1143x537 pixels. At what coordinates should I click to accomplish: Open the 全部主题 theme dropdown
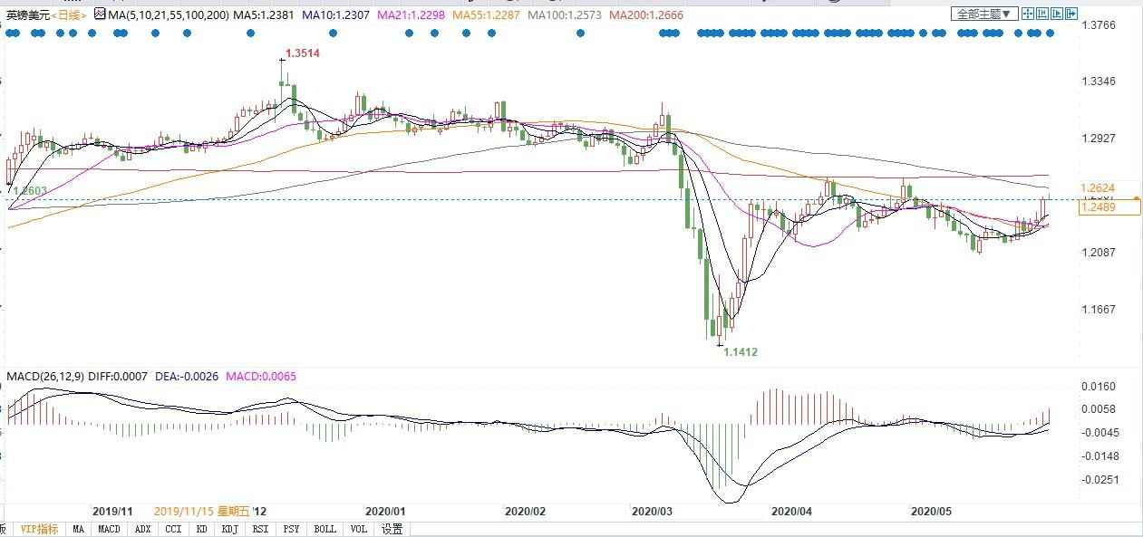click(984, 14)
